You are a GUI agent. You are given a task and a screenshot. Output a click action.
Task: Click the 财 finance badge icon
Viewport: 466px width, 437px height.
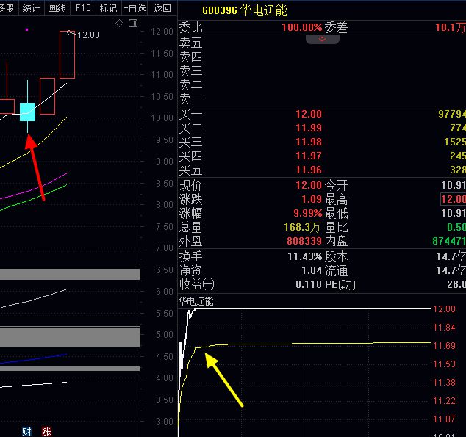click(x=26, y=431)
